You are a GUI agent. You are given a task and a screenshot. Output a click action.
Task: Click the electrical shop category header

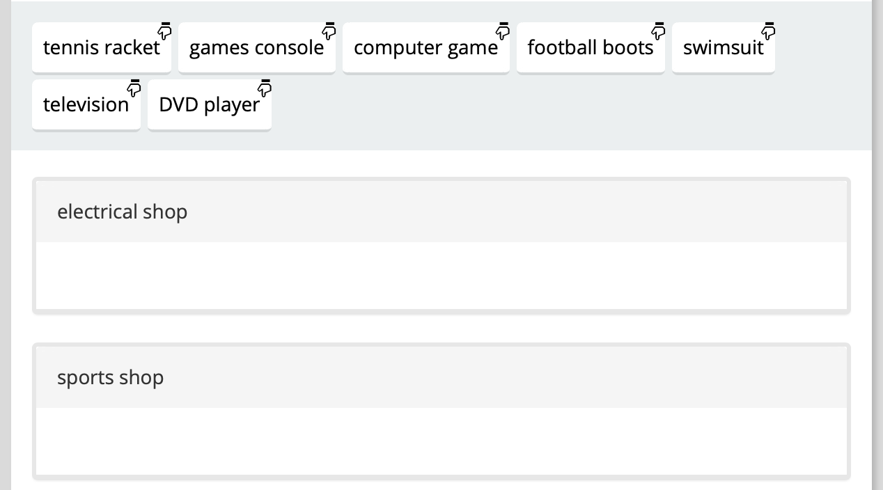441,212
